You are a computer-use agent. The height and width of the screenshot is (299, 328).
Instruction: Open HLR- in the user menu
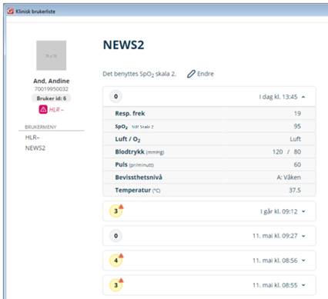[32, 138]
